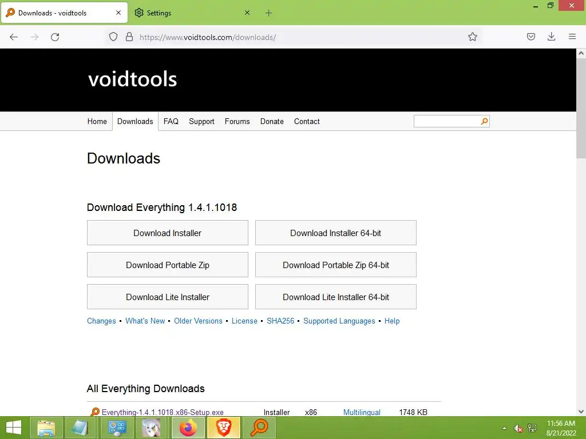Click the voidtools header logo

click(132, 79)
